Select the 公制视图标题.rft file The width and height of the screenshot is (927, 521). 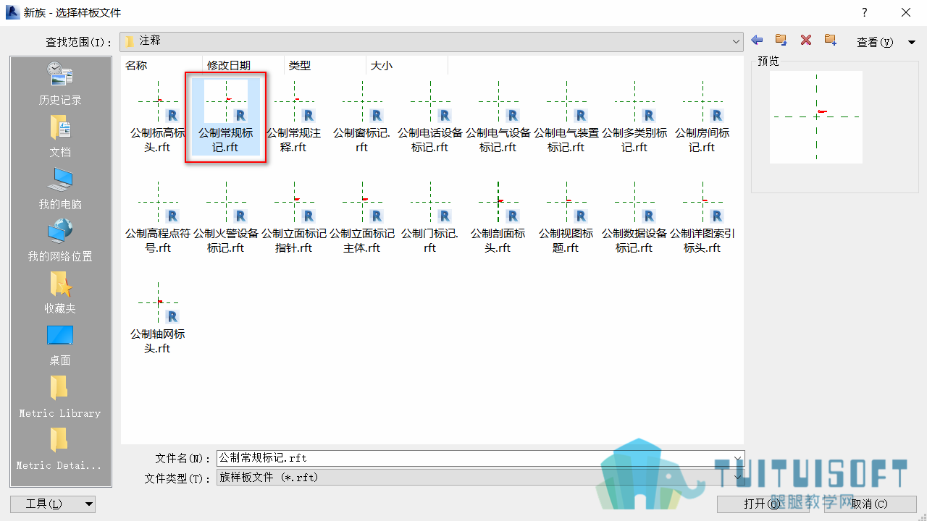566,218
